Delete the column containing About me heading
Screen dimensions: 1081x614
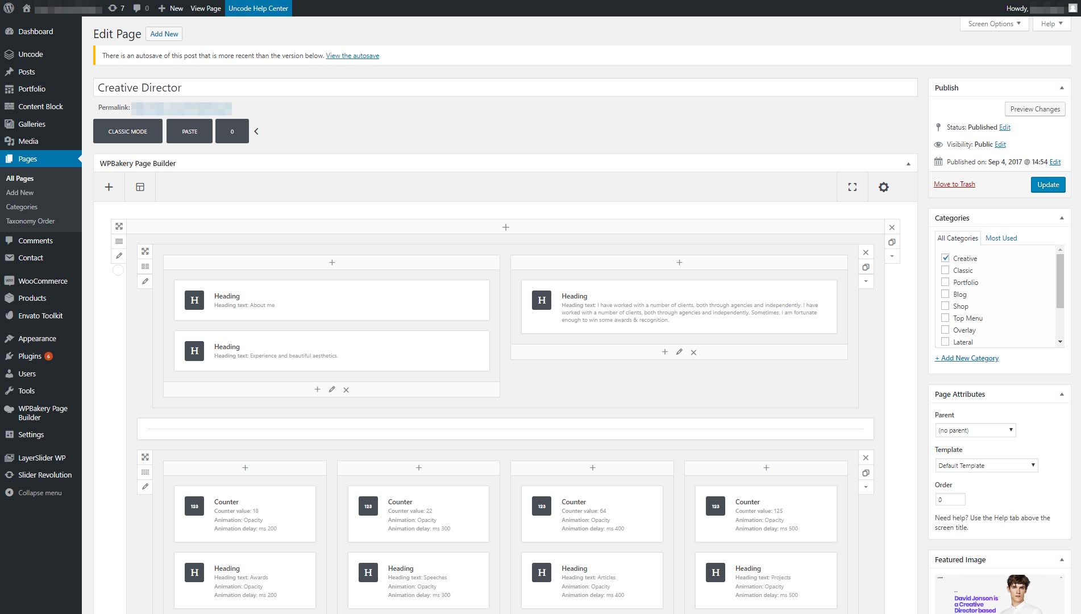(x=346, y=390)
